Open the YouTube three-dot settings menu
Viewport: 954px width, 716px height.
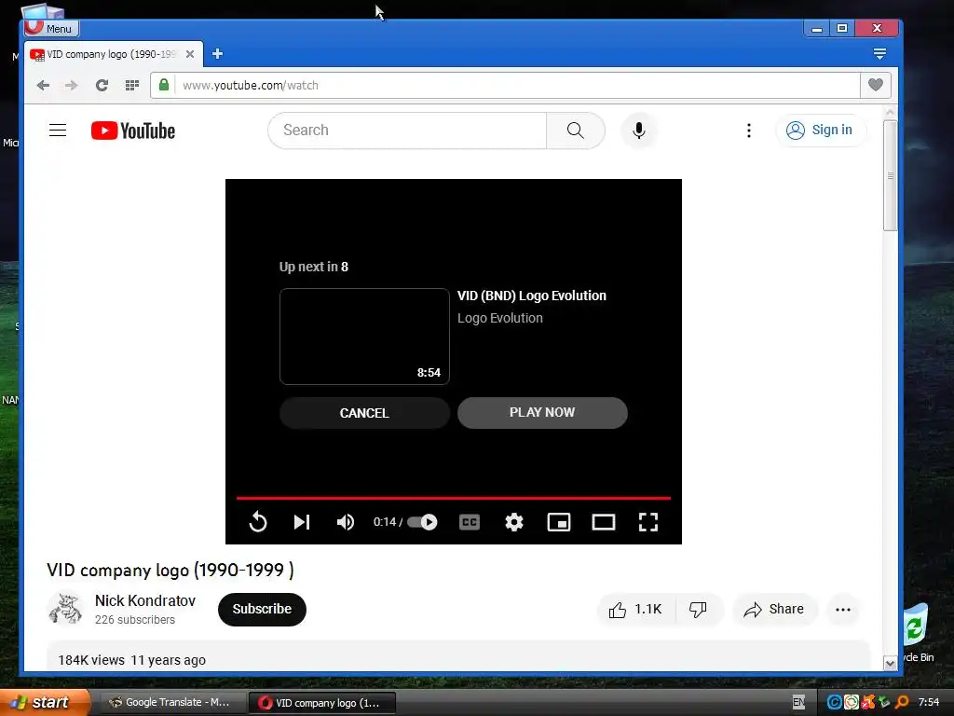pyautogui.click(x=749, y=131)
